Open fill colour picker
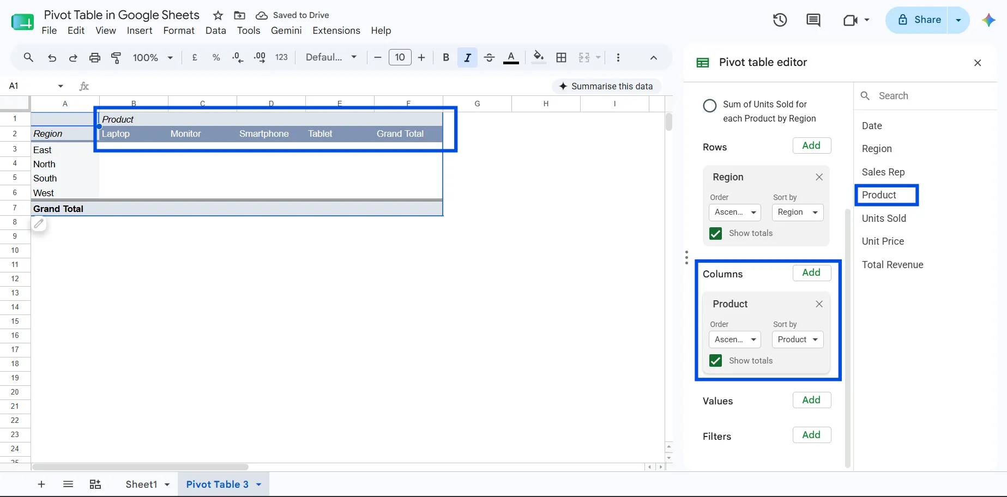Screen dimensions: 1007x497 [539, 57]
